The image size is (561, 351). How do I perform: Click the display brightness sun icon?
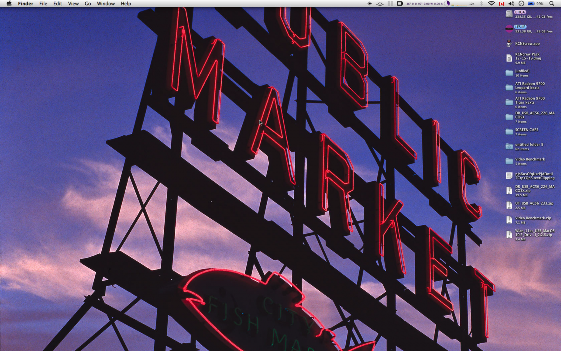coord(370,4)
